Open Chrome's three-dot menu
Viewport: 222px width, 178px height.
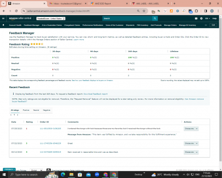click(218, 11)
